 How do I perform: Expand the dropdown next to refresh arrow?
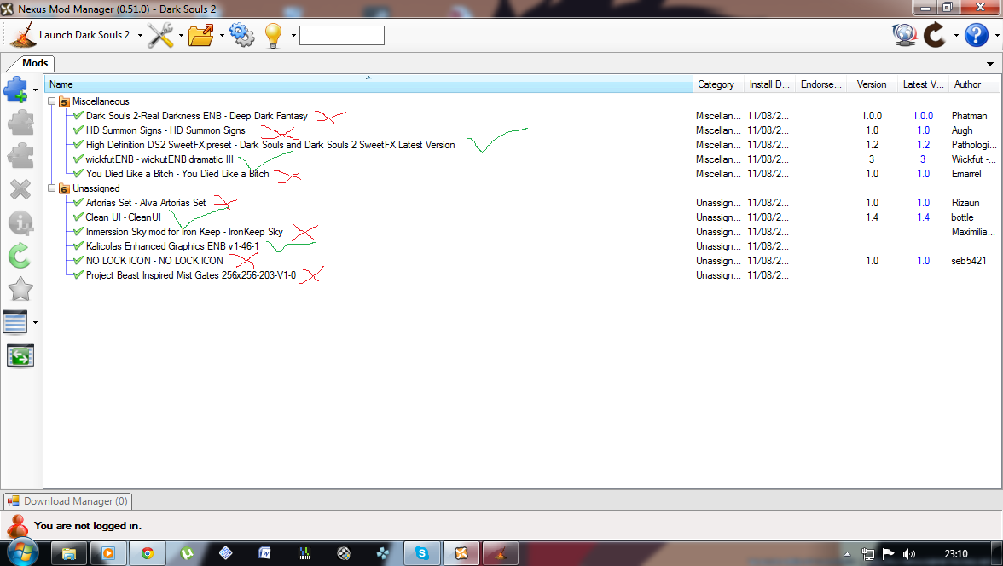pyautogui.click(x=956, y=35)
